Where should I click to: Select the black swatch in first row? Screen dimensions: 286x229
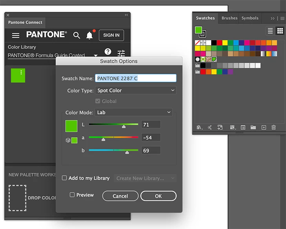coord(214,43)
